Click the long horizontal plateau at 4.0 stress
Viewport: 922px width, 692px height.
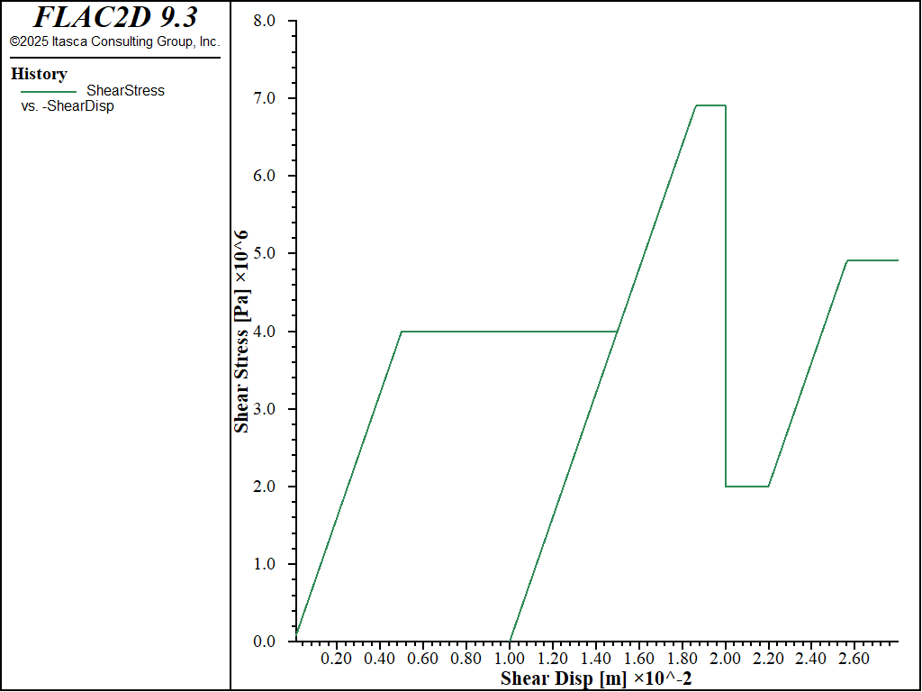click(x=509, y=332)
